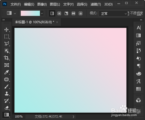Select the History Brush tool
Viewport: 145px width, 120px height.
7,101
